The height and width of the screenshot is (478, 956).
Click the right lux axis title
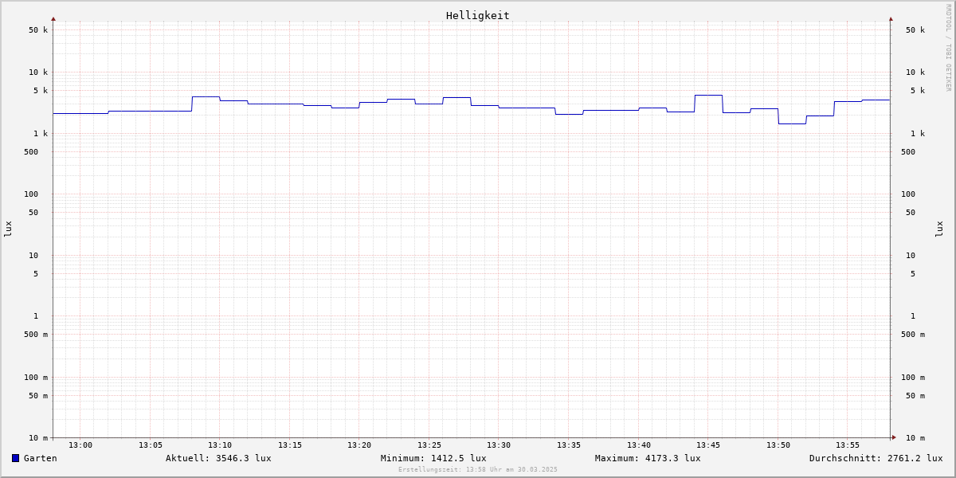939,229
